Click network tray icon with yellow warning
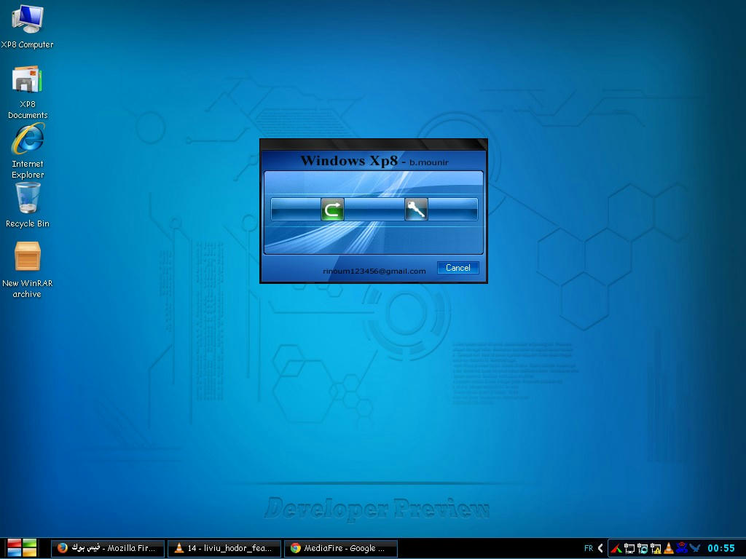 pos(656,549)
